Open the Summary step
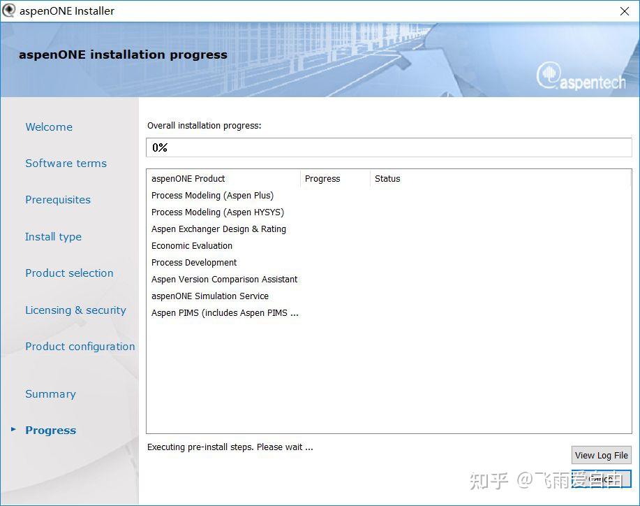Viewport: 640px width, 506px height. coord(50,393)
